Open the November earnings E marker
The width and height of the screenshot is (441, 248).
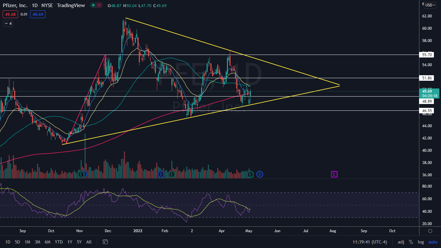click(82, 174)
